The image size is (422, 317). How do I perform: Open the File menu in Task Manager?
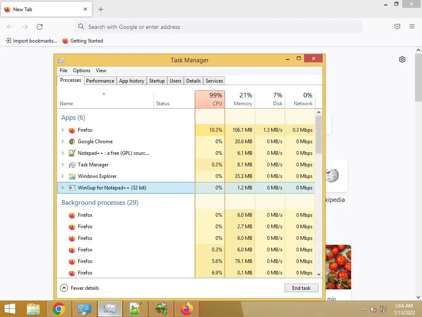(x=63, y=71)
